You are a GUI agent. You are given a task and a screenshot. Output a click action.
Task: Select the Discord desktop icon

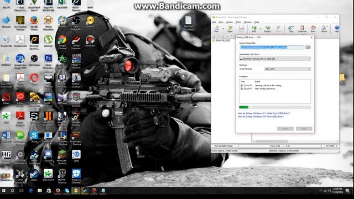coord(48,156)
